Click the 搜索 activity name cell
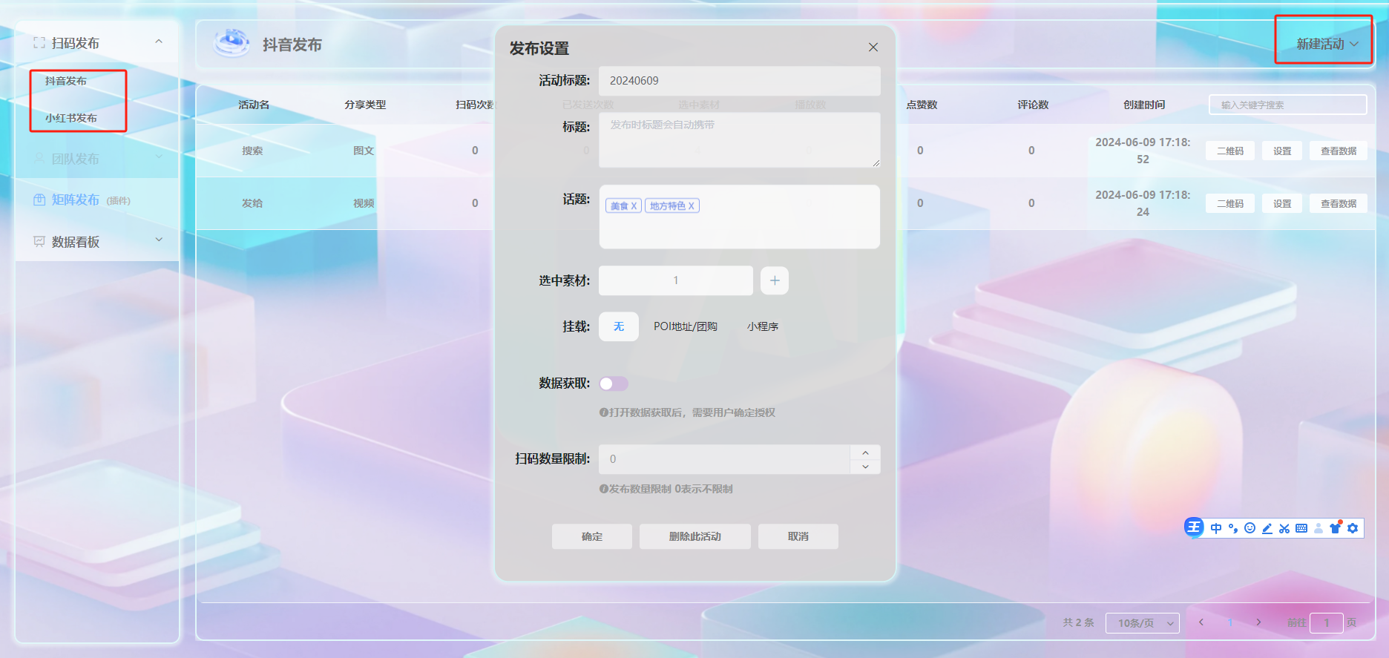 [x=252, y=151]
